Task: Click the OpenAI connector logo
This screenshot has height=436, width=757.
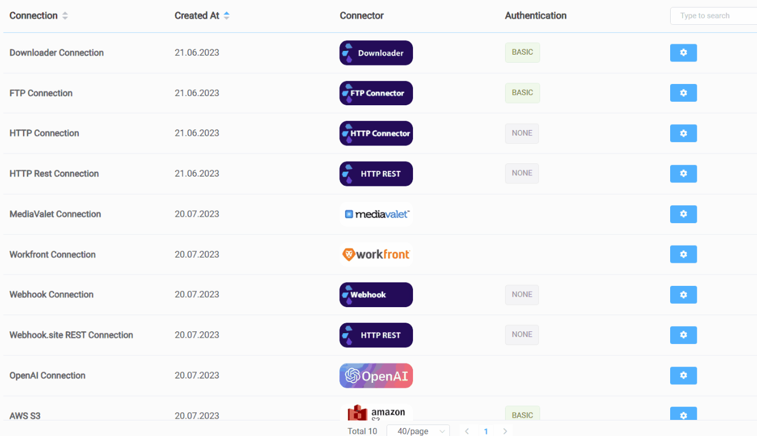Action: coord(376,376)
